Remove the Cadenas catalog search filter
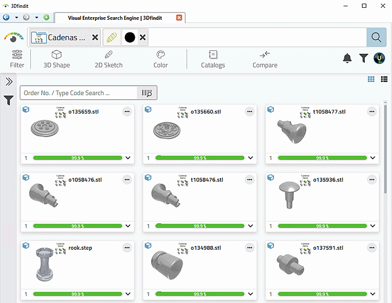Screen dimensions: 392x303 coord(95,38)
